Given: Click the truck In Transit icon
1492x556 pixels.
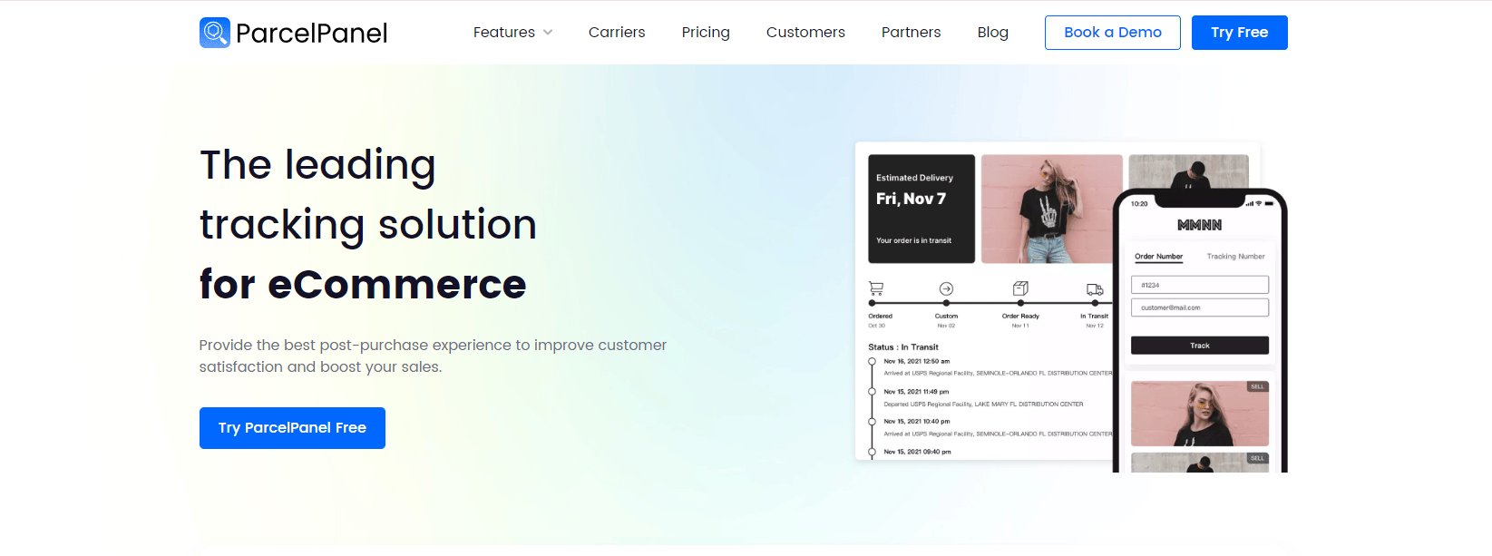Looking at the screenshot, I should (x=1095, y=289).
